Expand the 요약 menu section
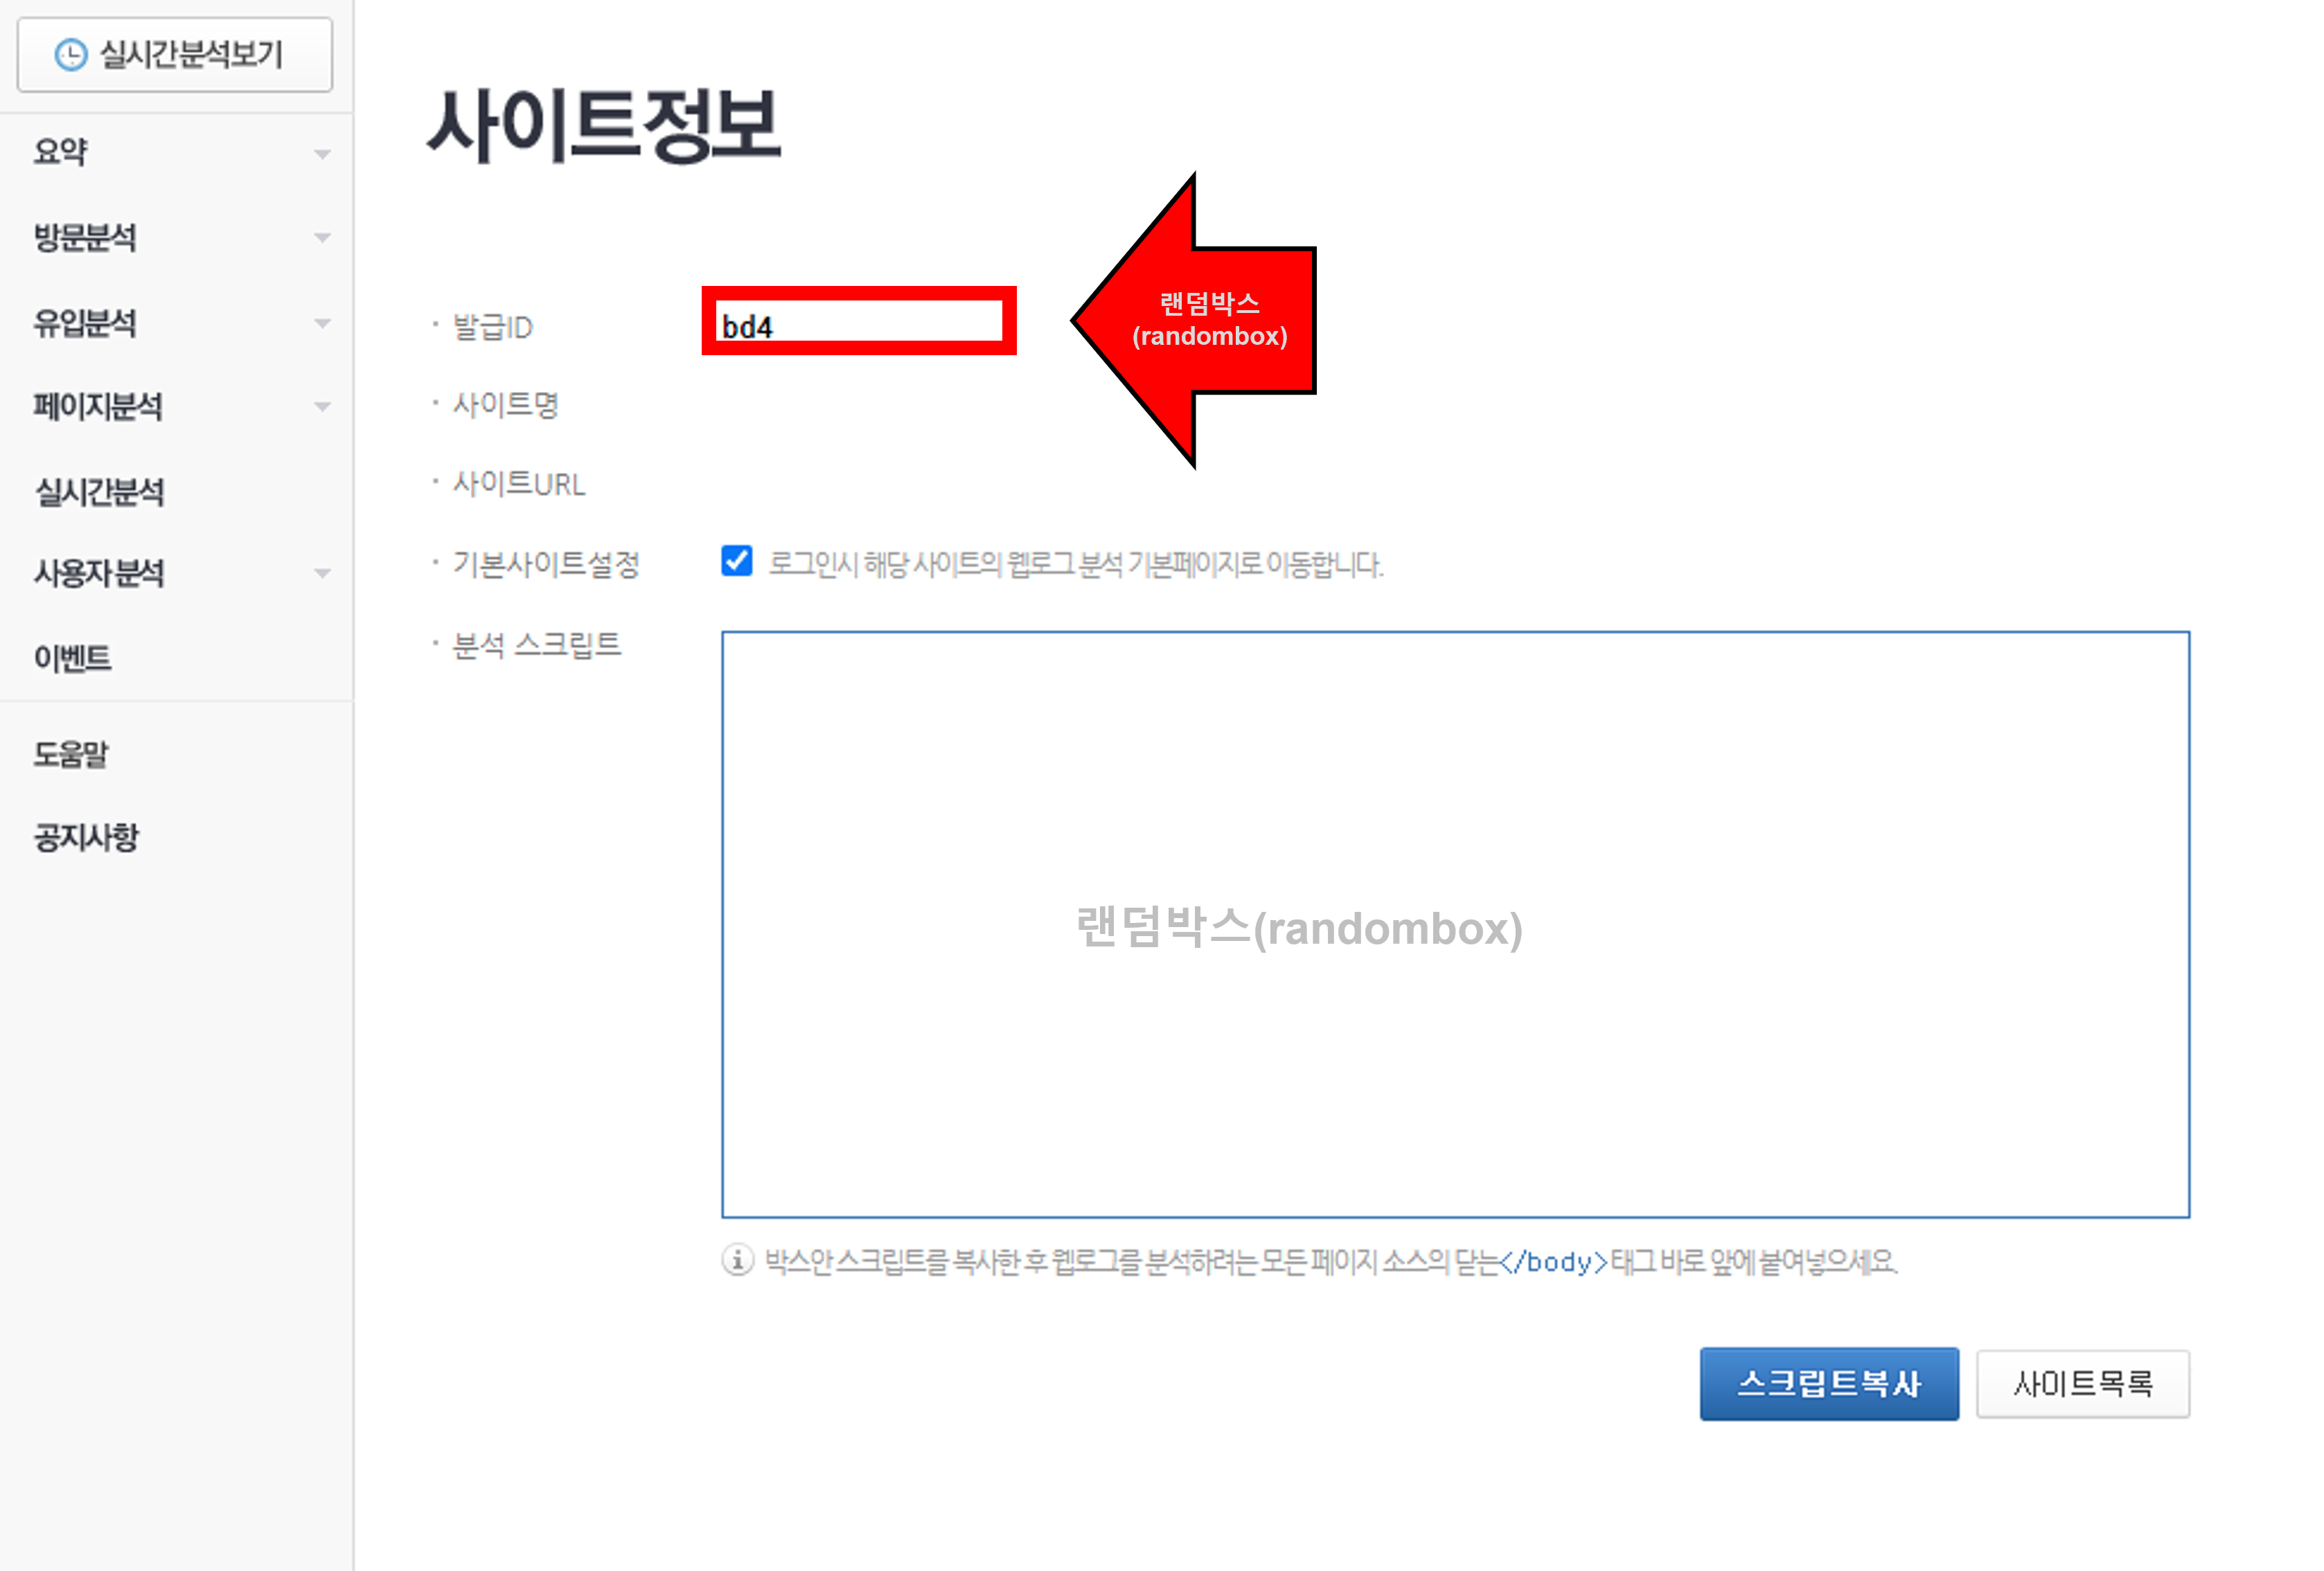Image resolution: width=2324 pixels, height=1571 pixels. (x=322, y=152)
